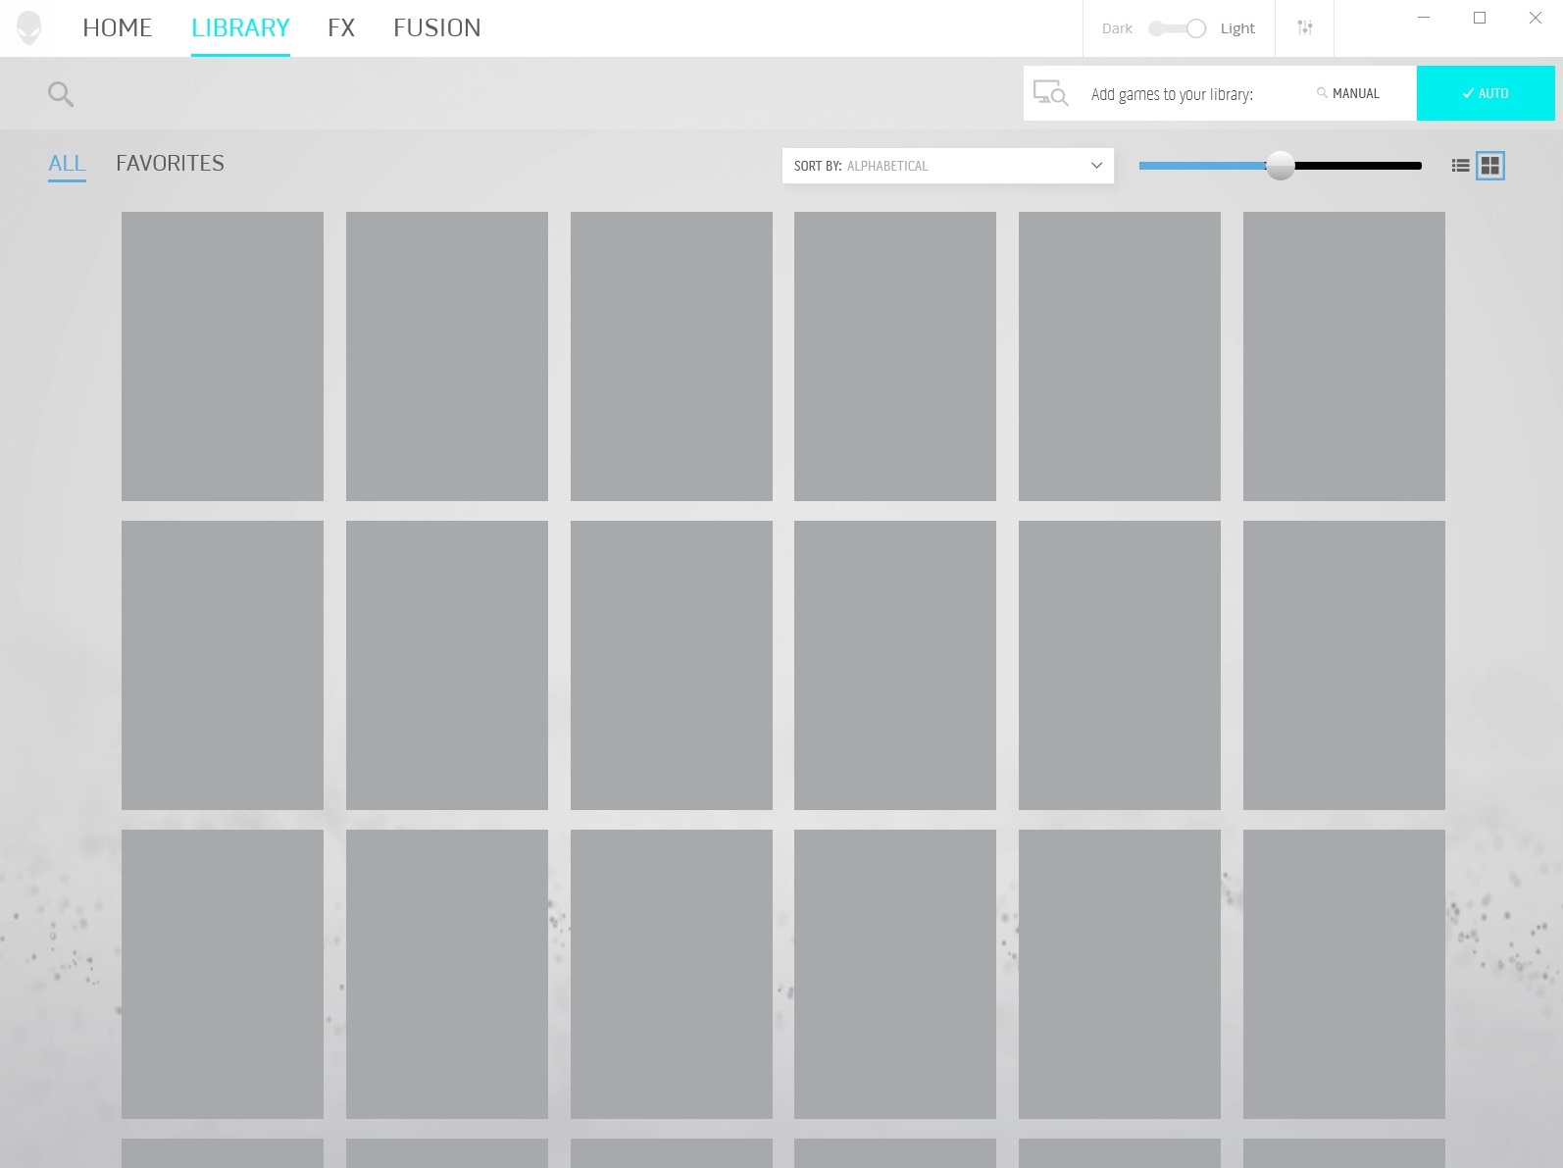This screenshot has height=1168, width=1563.
Task: Add games using MANUAL search
Action: [1348, 93]
